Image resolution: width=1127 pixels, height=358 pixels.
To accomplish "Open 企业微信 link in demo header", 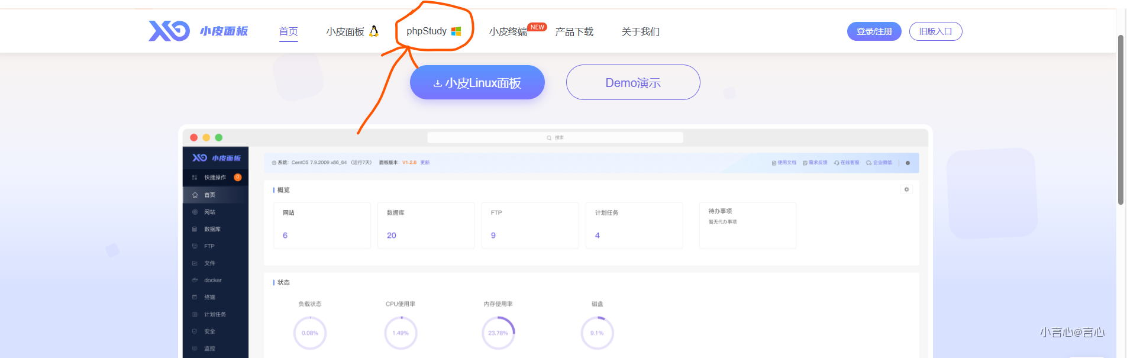I will pos(879,162).
